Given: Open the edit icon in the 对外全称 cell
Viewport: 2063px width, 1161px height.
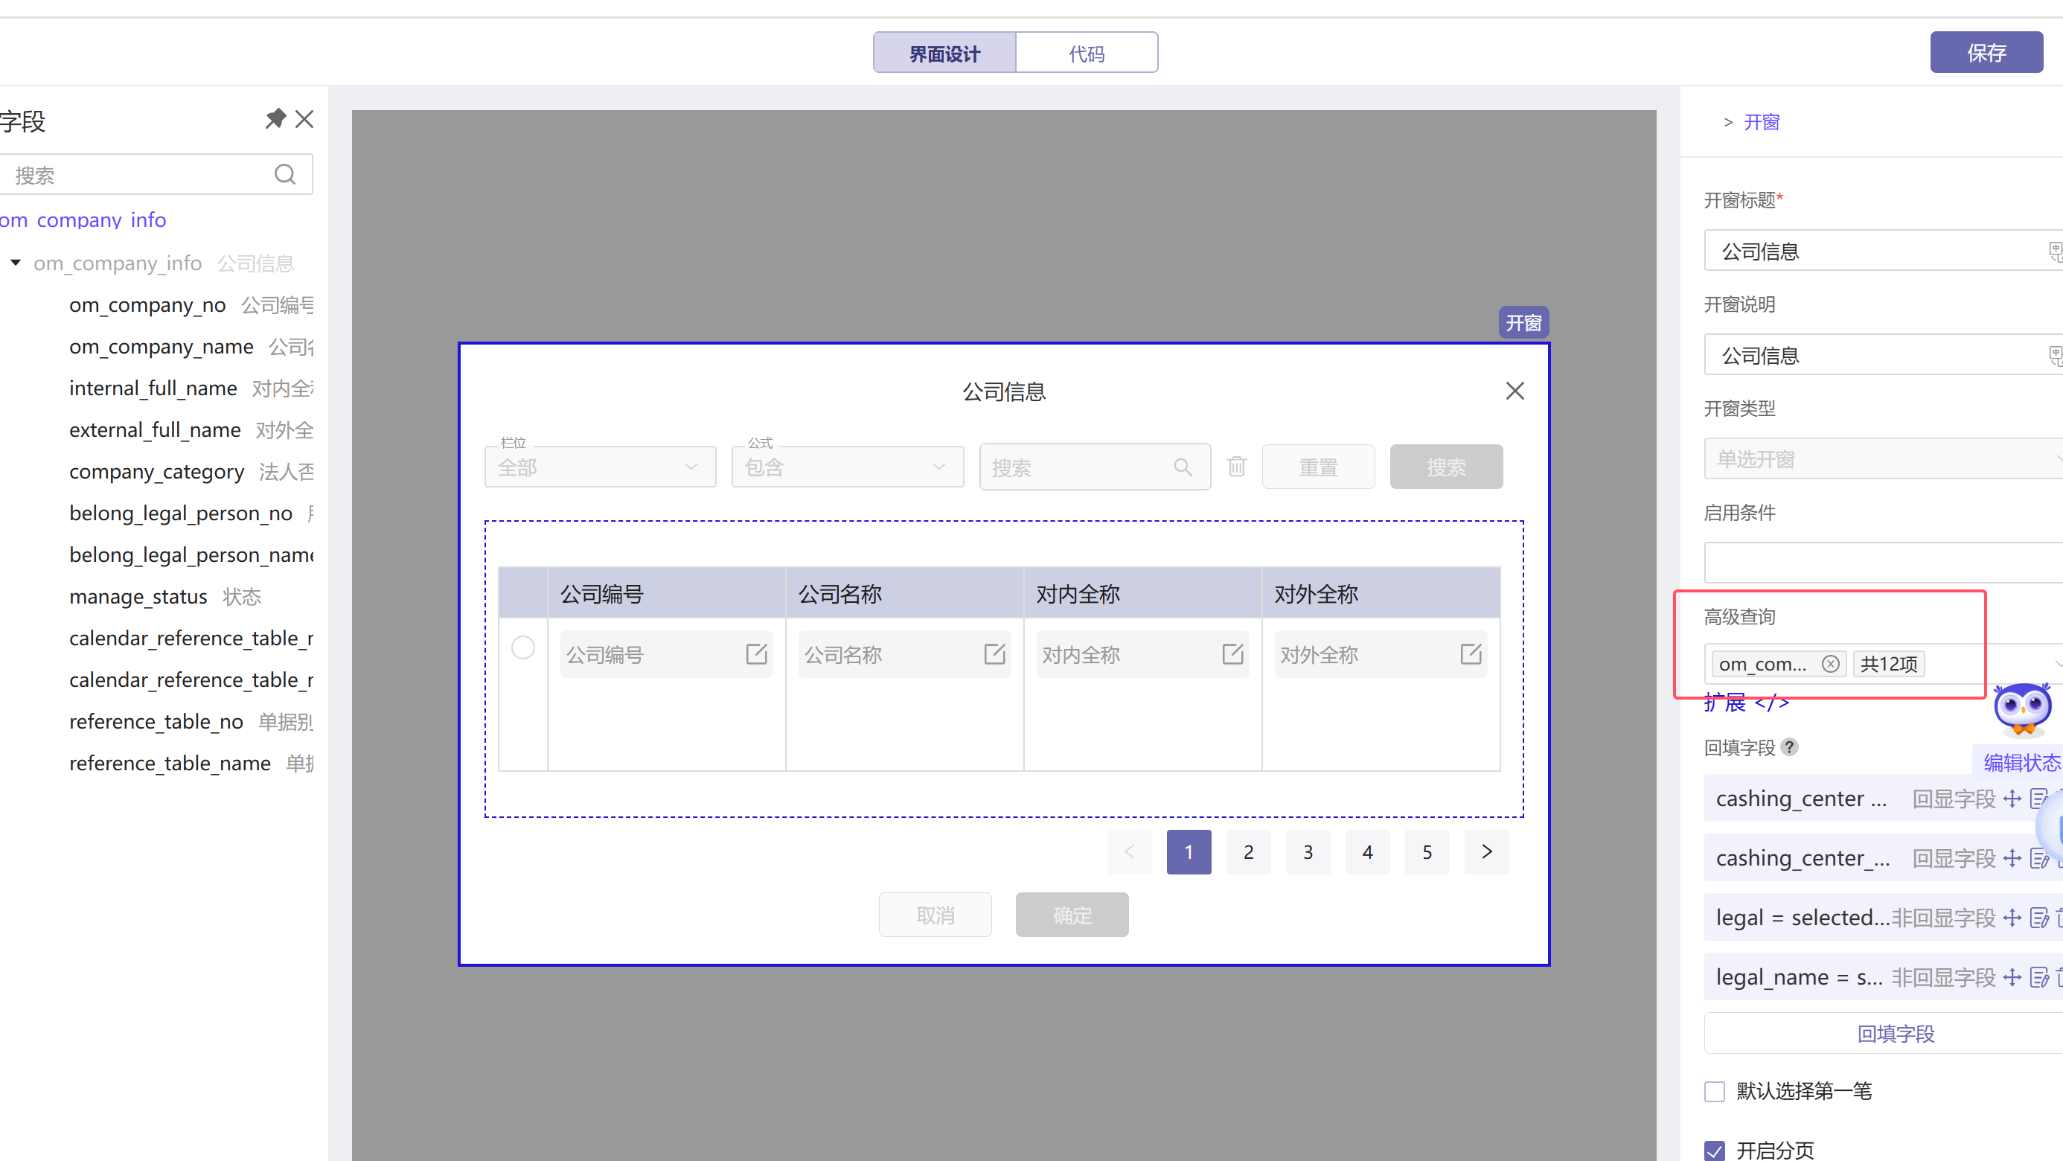Looking at the screenshot, I should click(x=1471, y=654).
